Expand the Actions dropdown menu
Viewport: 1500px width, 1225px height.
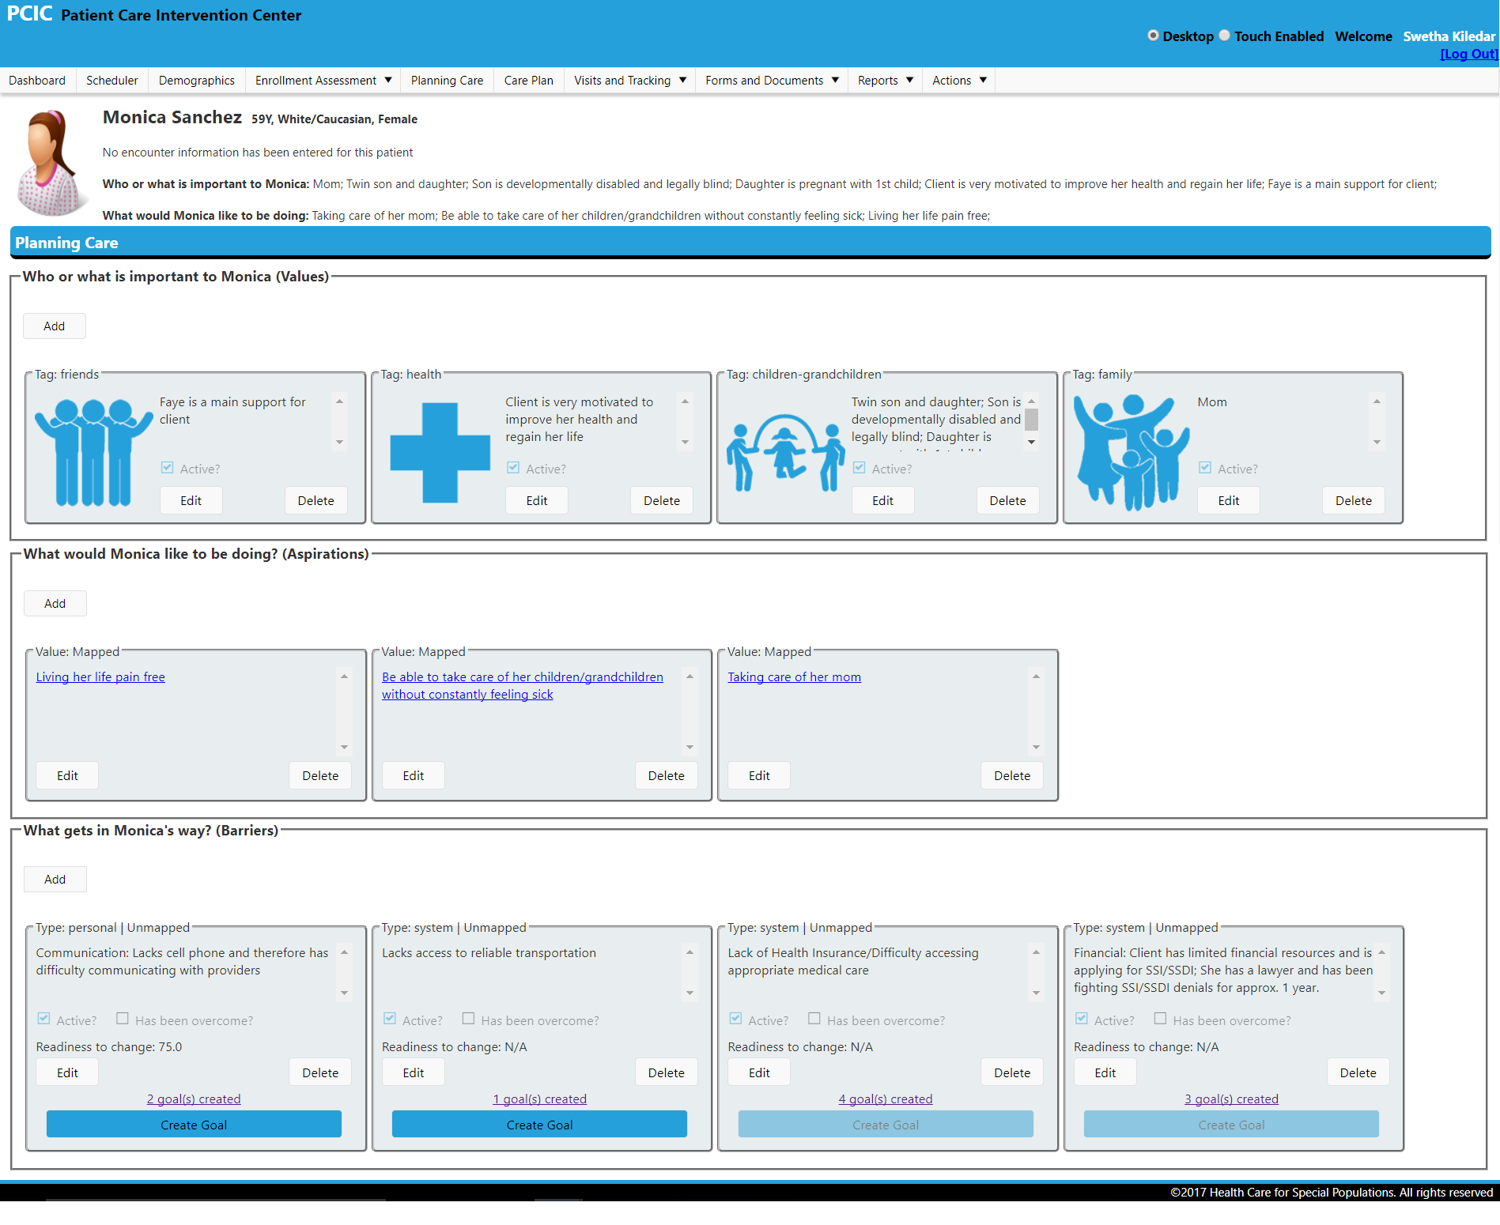coord(958,81)
